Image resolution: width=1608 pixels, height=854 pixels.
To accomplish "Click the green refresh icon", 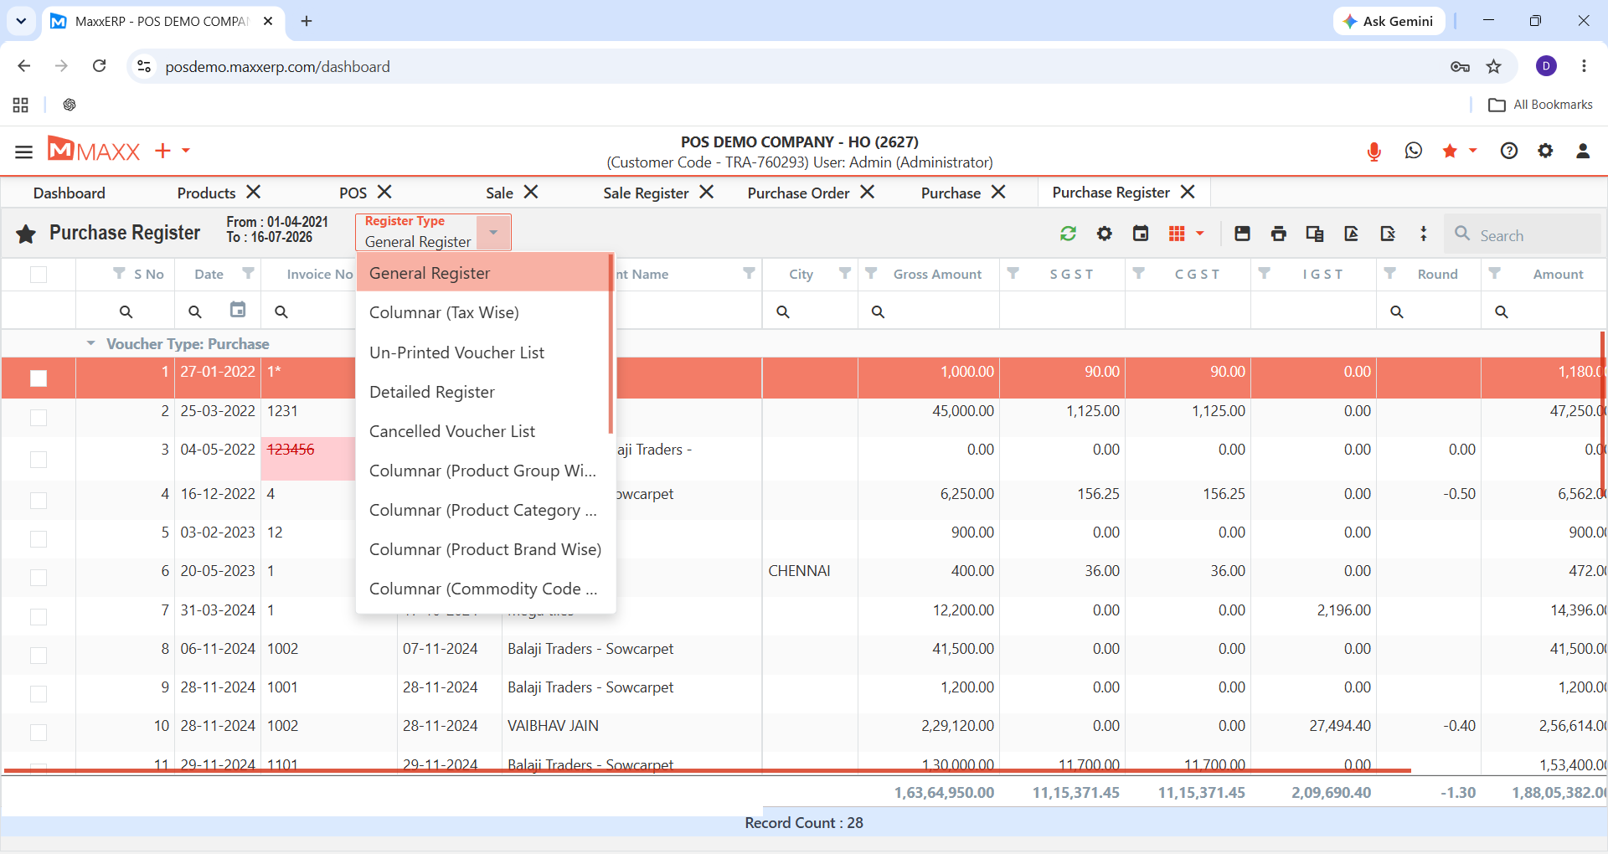I will tap(1068, 234).
